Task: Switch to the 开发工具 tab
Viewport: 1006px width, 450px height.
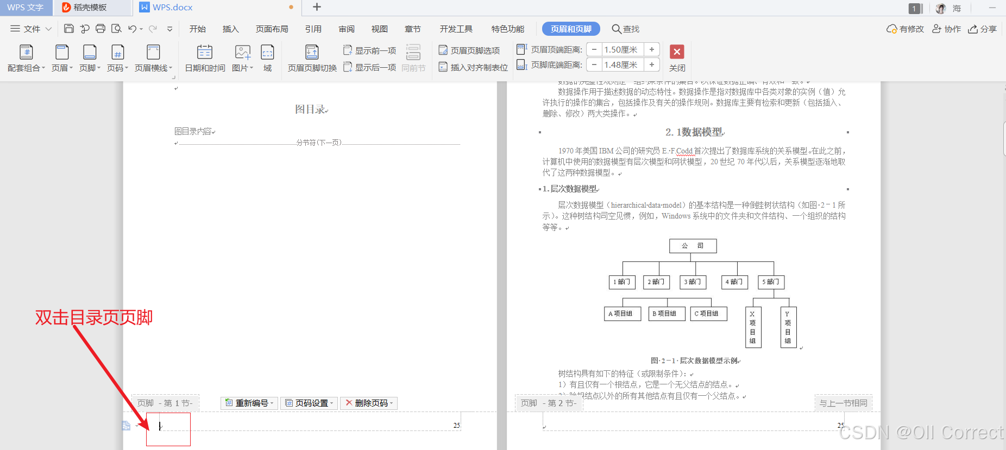Action: pyautogui.click(x=456, y=29)
